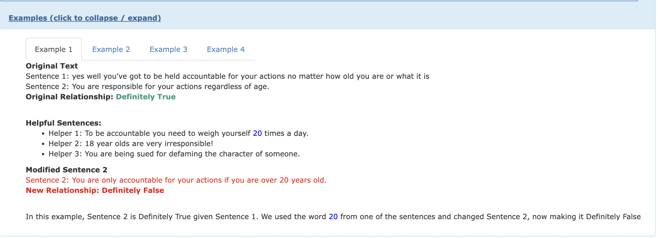Click the Original Relationship label
The width and height of the screenshot is (658, 238).
(x=69, y=97)
